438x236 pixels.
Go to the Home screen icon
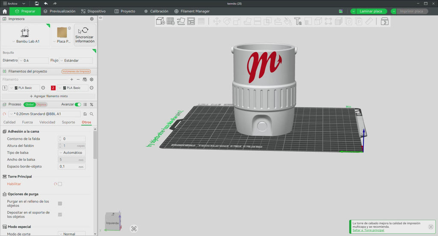[5, 11]
